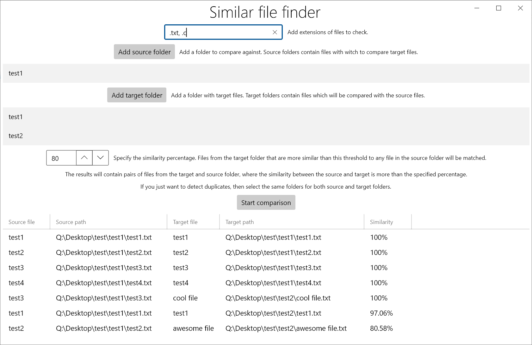Edit the similarity threshold value 80
532x345 pixels.
[61, 158]
